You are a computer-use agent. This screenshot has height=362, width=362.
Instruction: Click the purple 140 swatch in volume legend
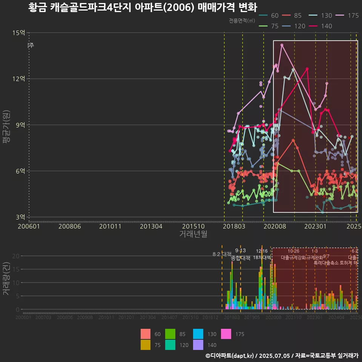(x=198, y=345)
